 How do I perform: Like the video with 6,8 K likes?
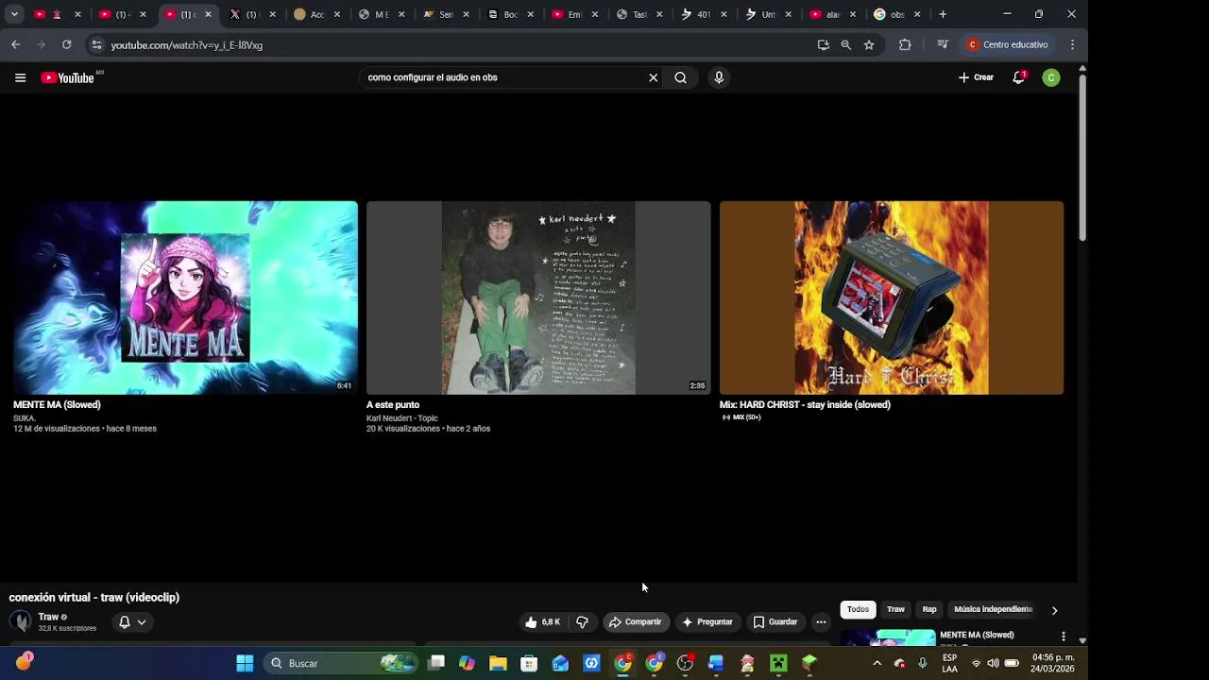point(543,622)
